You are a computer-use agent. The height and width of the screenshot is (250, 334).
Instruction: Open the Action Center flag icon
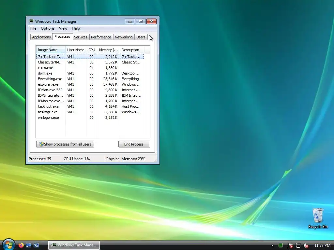coord(290,245)
